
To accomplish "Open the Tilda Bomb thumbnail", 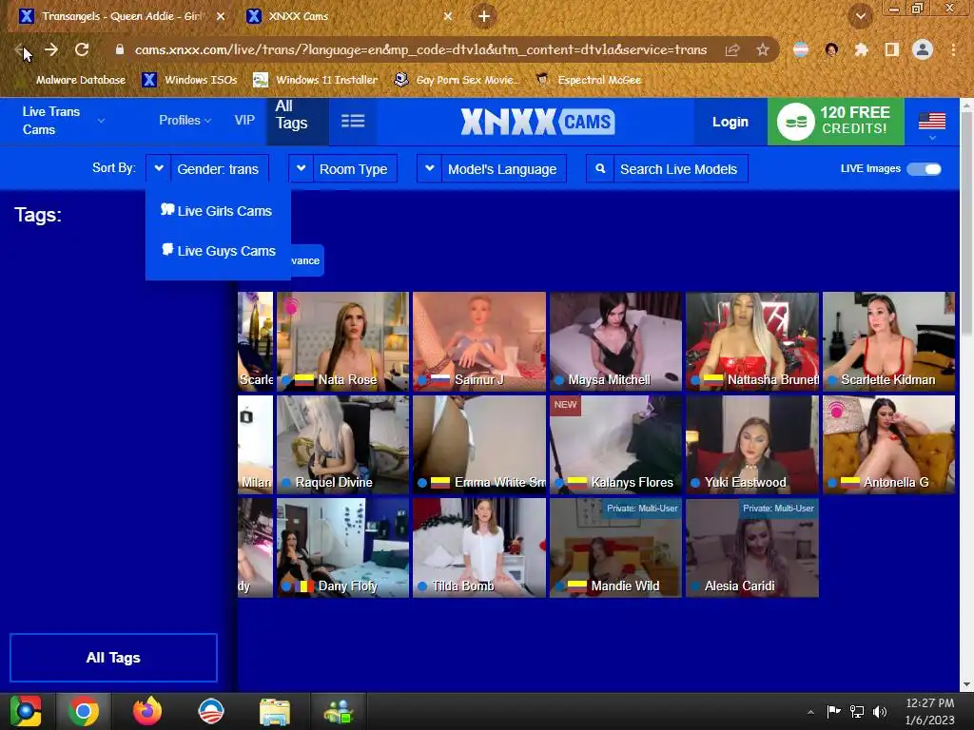I will pyautogui.click(x=479, y=547).
